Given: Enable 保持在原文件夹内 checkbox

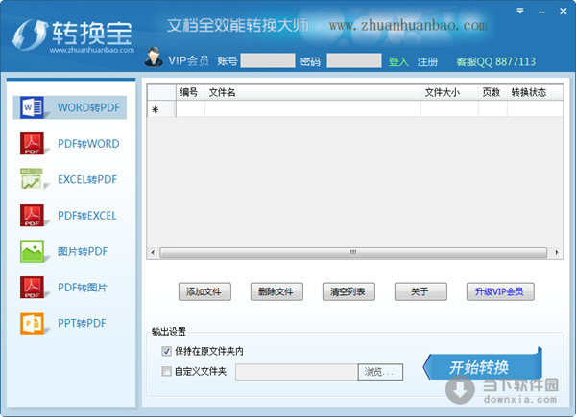Looking at the screenshot, I should pyautogui.click(x=166, y=351).
